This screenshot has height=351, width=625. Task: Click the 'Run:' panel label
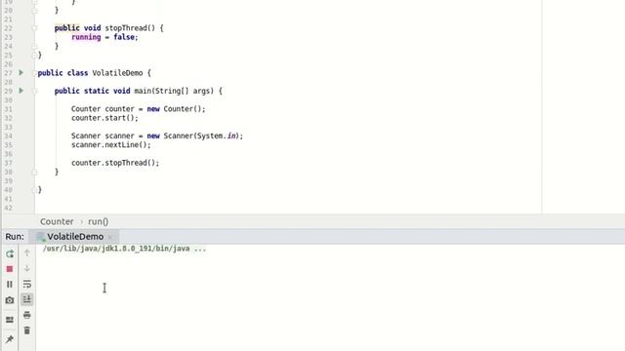click(15, 236)
